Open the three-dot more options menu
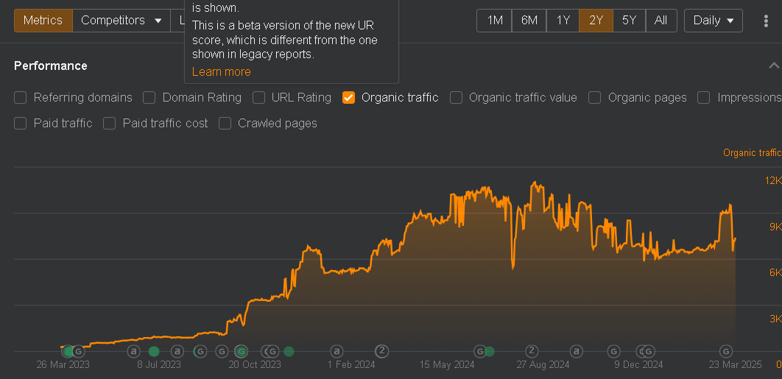Viewport: 782px width, 379px height. (767, 21)
